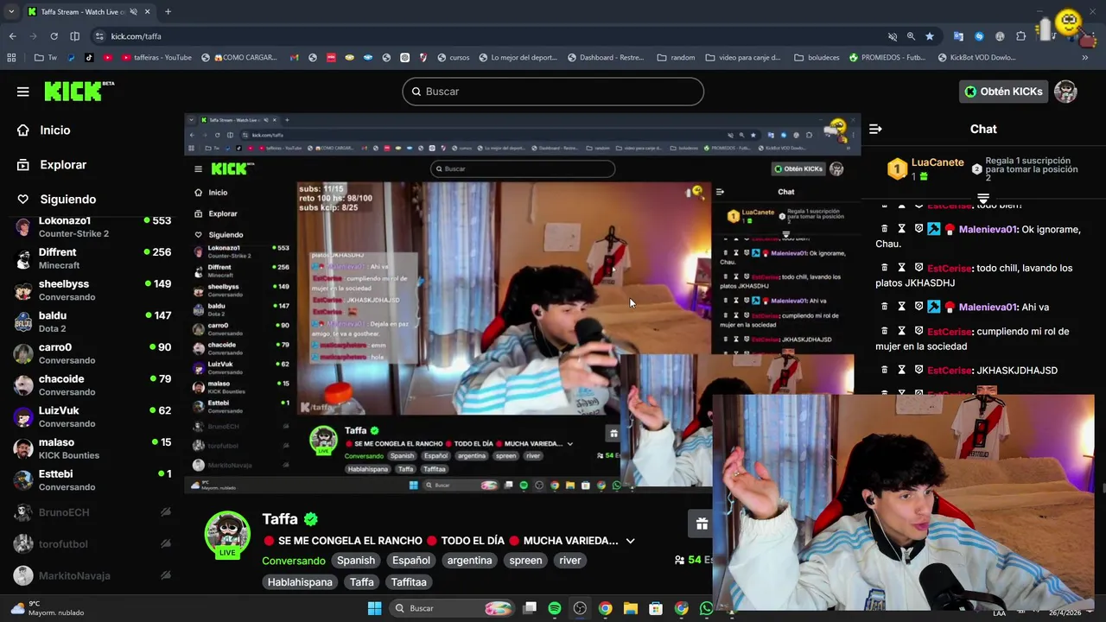Select the Español tag

(x=411, y=561)
